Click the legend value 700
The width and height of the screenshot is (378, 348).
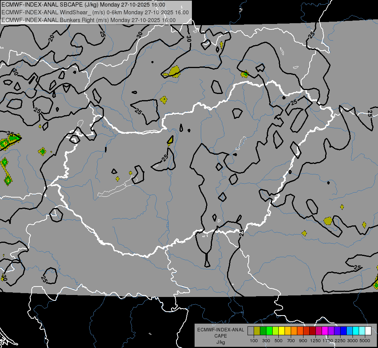click(x=291, y=341)
